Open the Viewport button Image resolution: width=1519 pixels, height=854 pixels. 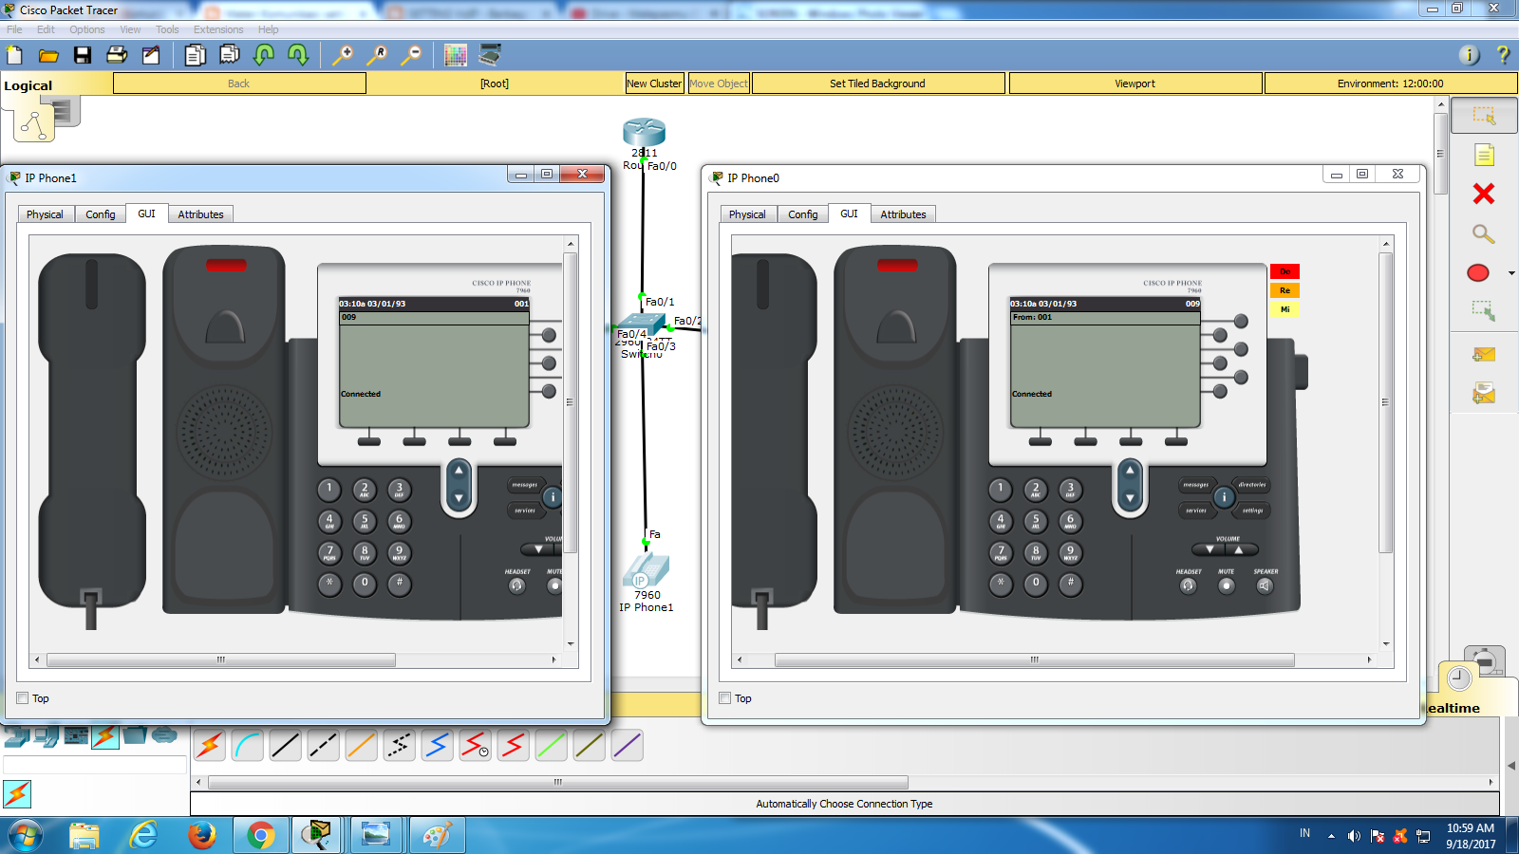(1135, 84)
